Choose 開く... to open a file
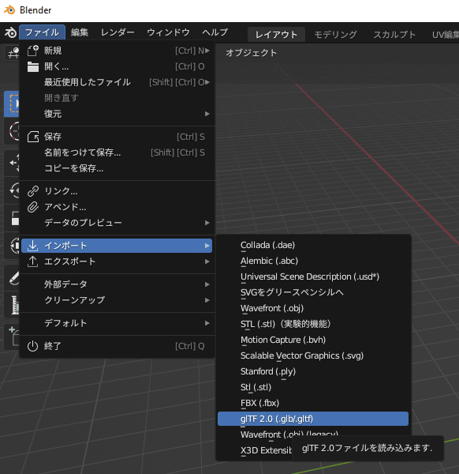Viewport: 459px width, 474px height. 117,66
